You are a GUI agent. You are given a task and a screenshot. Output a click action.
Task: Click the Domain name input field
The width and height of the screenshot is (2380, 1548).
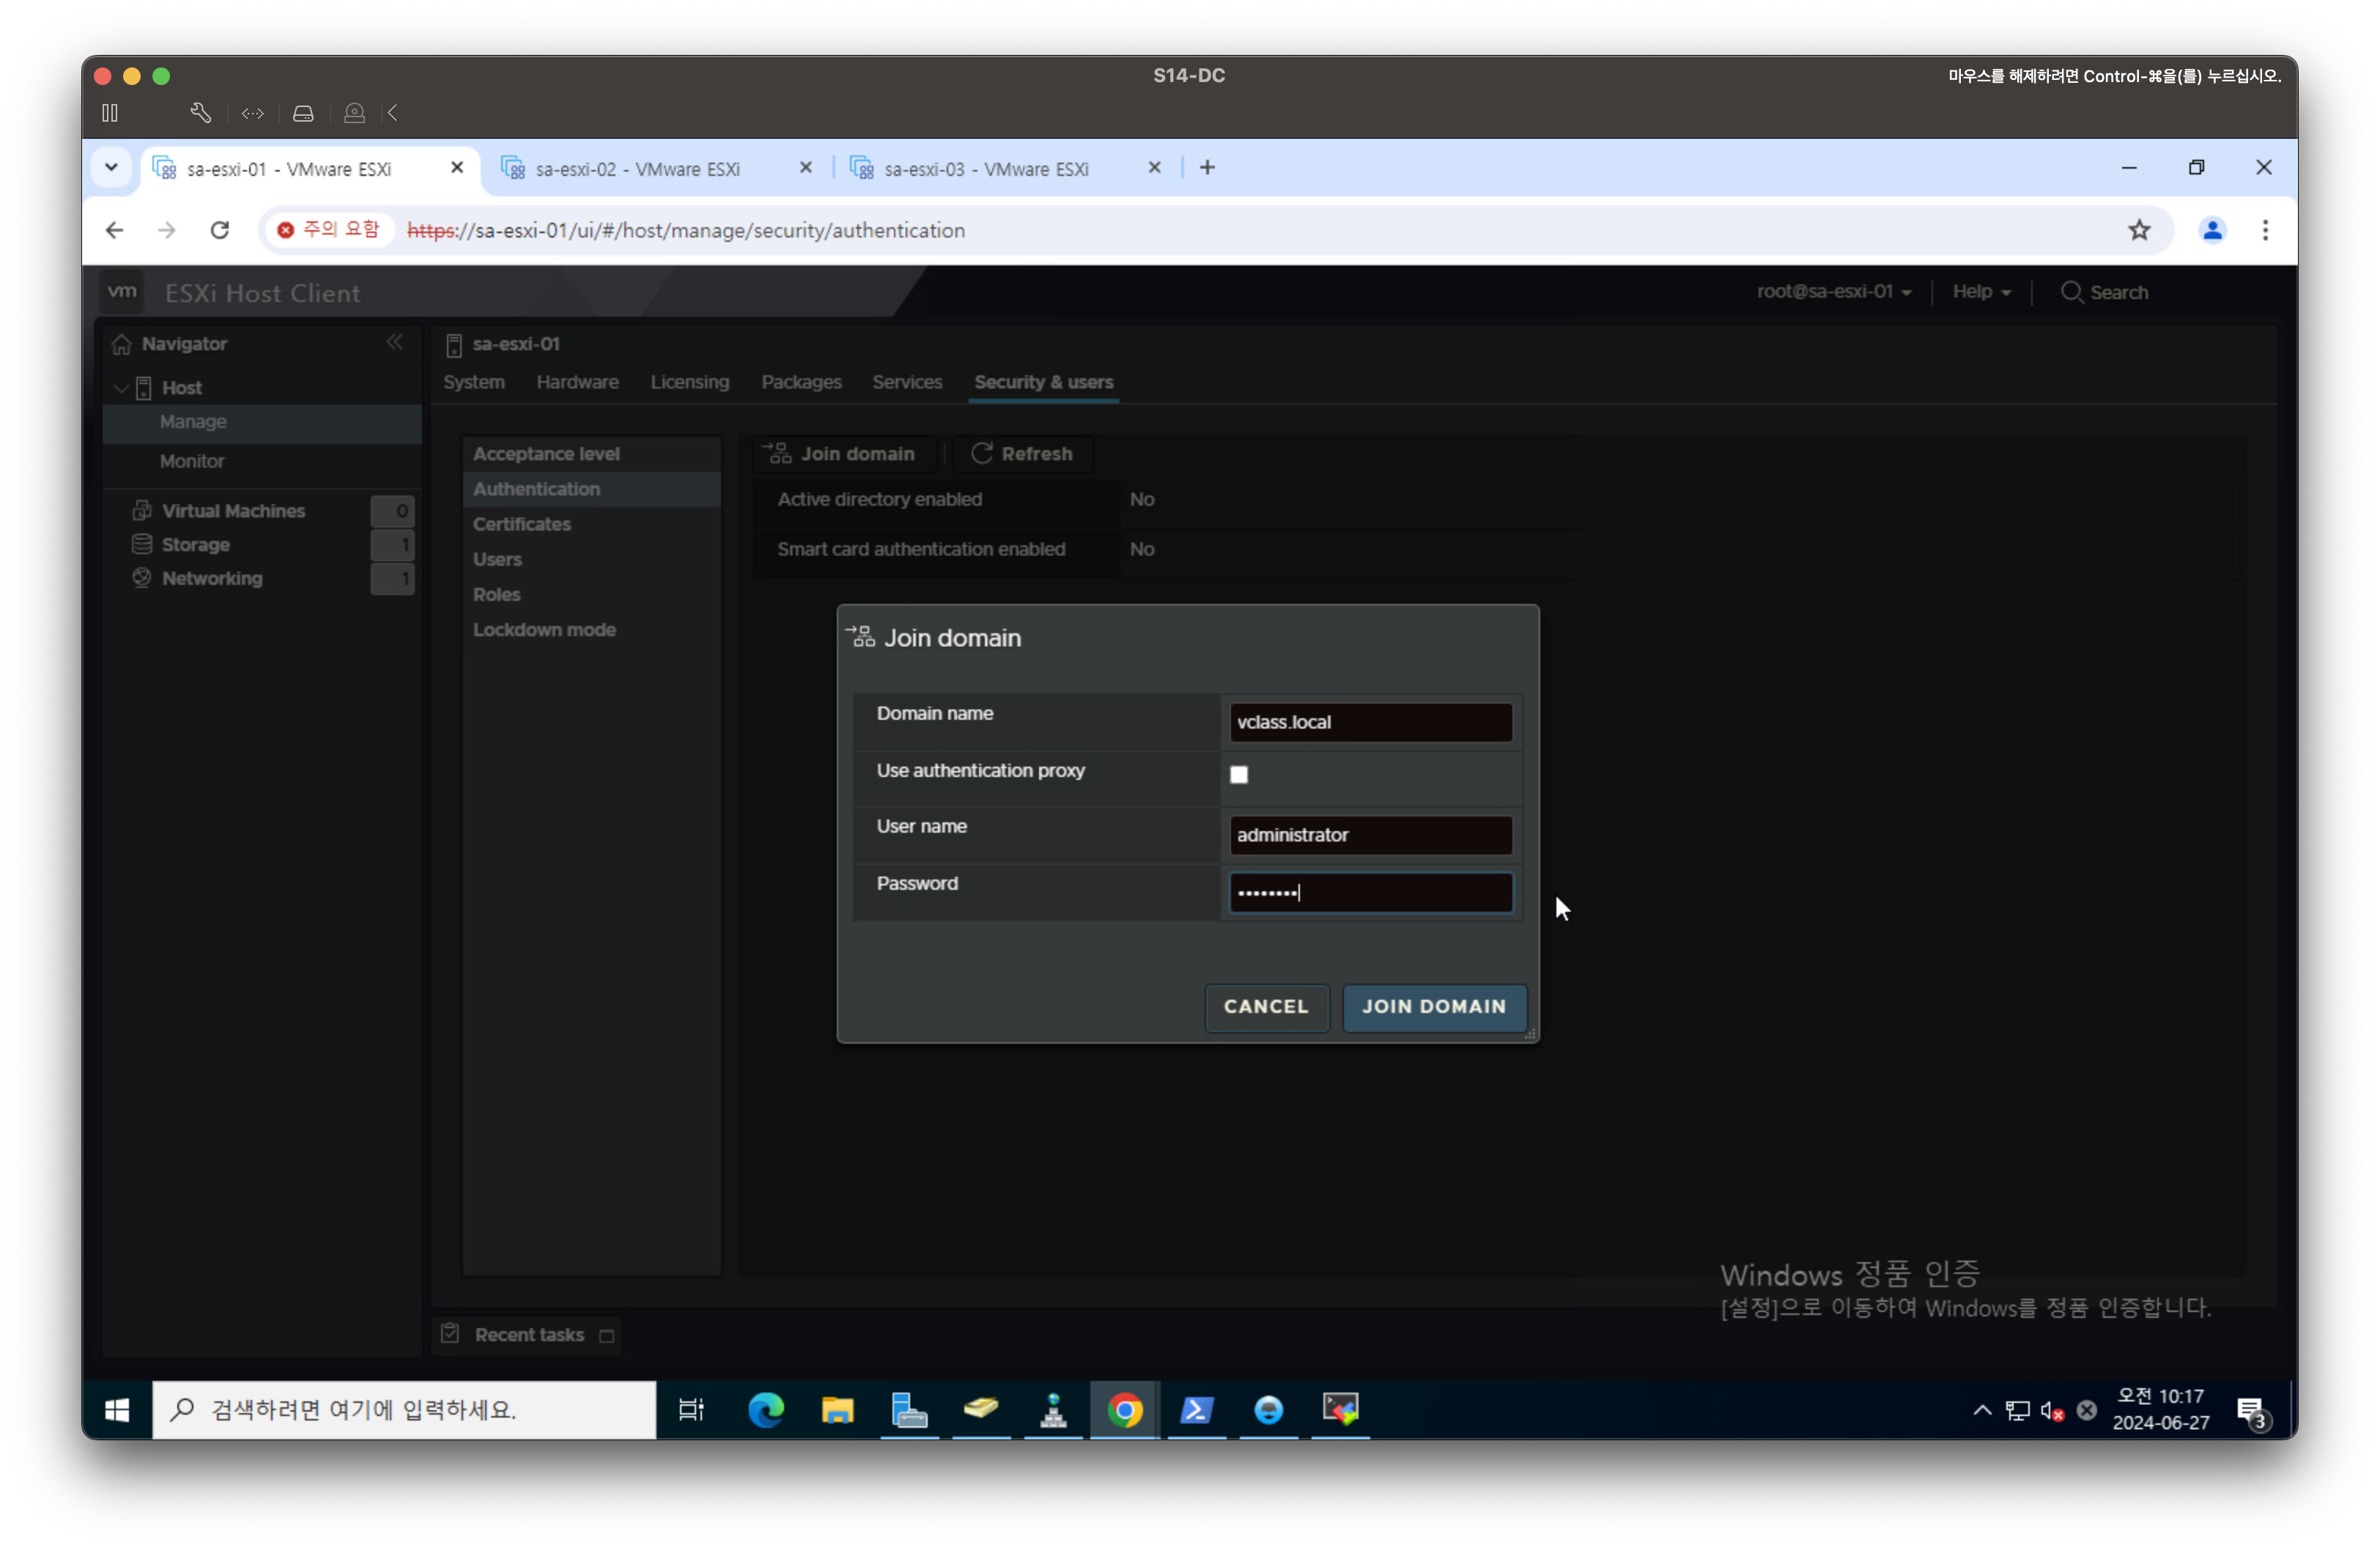click(x=1369, y=722)
